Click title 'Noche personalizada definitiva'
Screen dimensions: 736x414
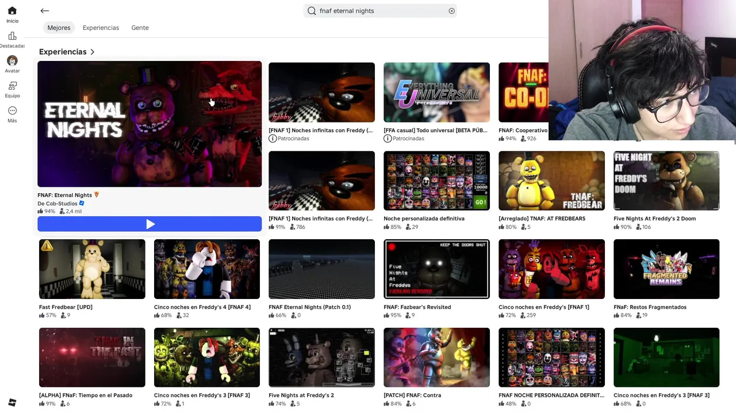pyautogui.click(x=424, y=218)
